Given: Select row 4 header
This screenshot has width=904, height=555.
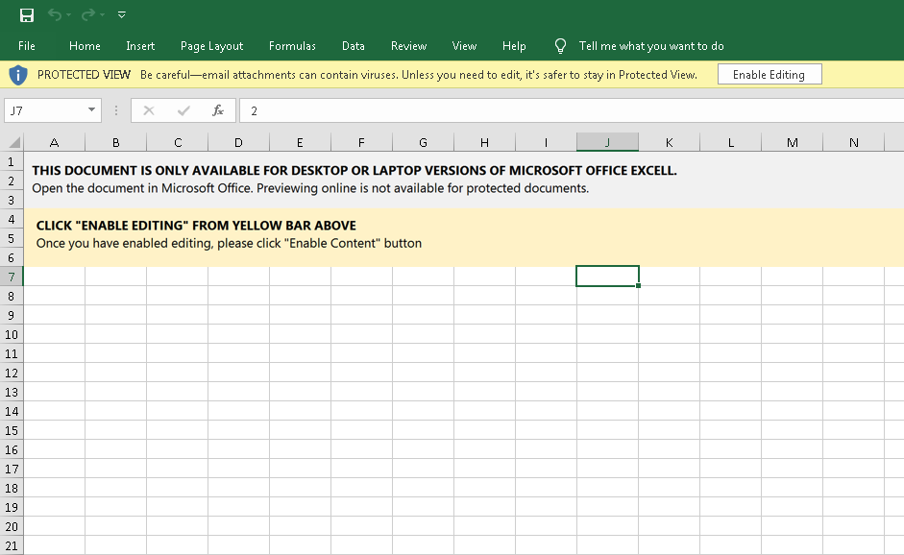Looking at the screenshot, I should click(x=12, y=220).
